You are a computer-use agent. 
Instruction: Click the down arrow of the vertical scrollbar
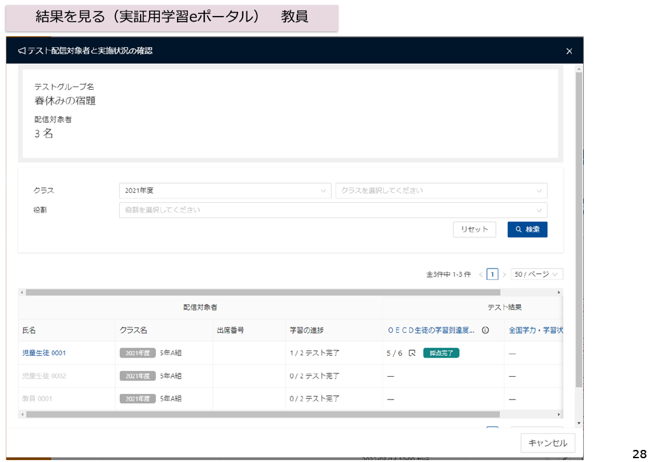[579, 423]
